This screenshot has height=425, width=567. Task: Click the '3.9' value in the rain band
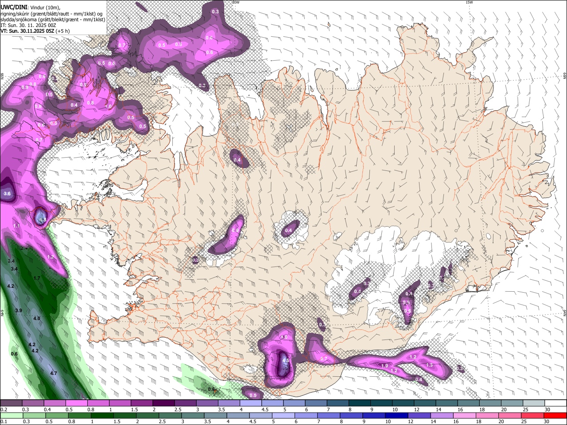point(19,310)
